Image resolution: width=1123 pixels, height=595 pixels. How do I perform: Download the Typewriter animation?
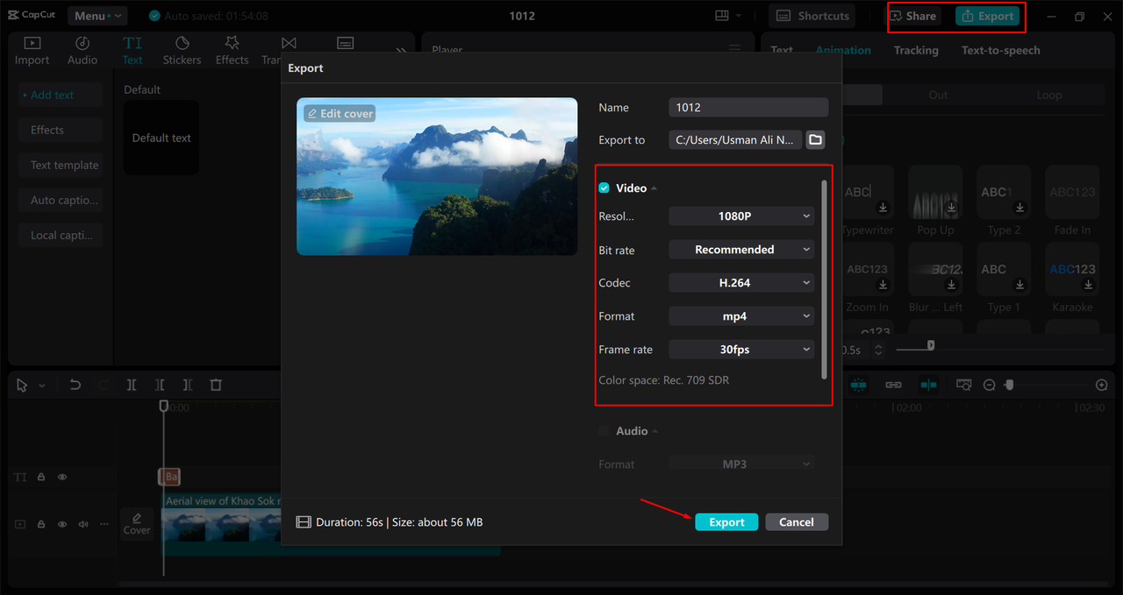(883, 208)
